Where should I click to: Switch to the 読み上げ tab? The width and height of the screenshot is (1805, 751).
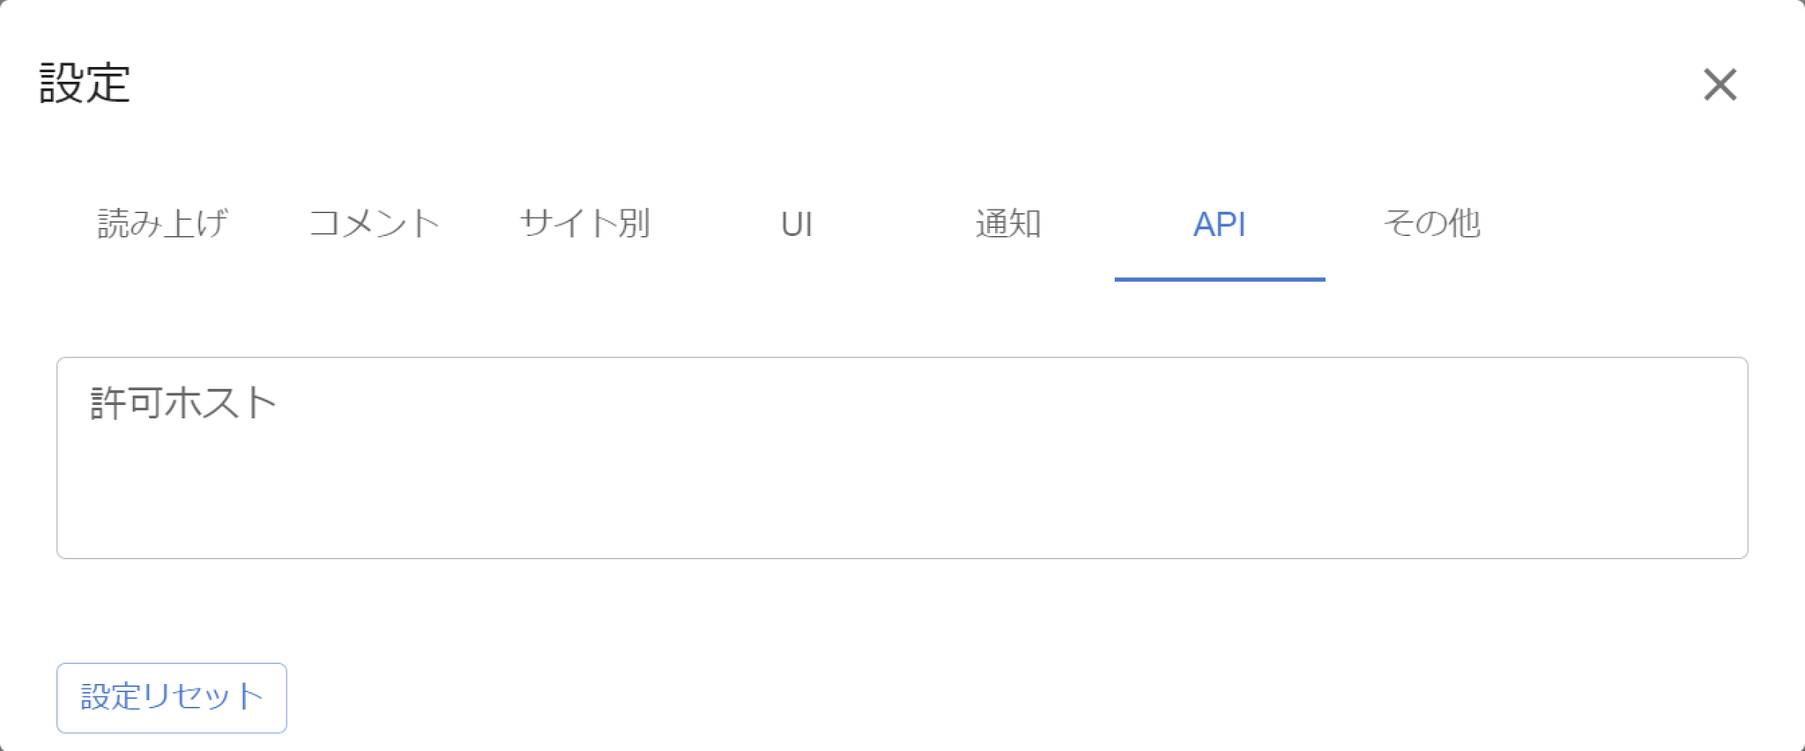[x=163, y=224]
